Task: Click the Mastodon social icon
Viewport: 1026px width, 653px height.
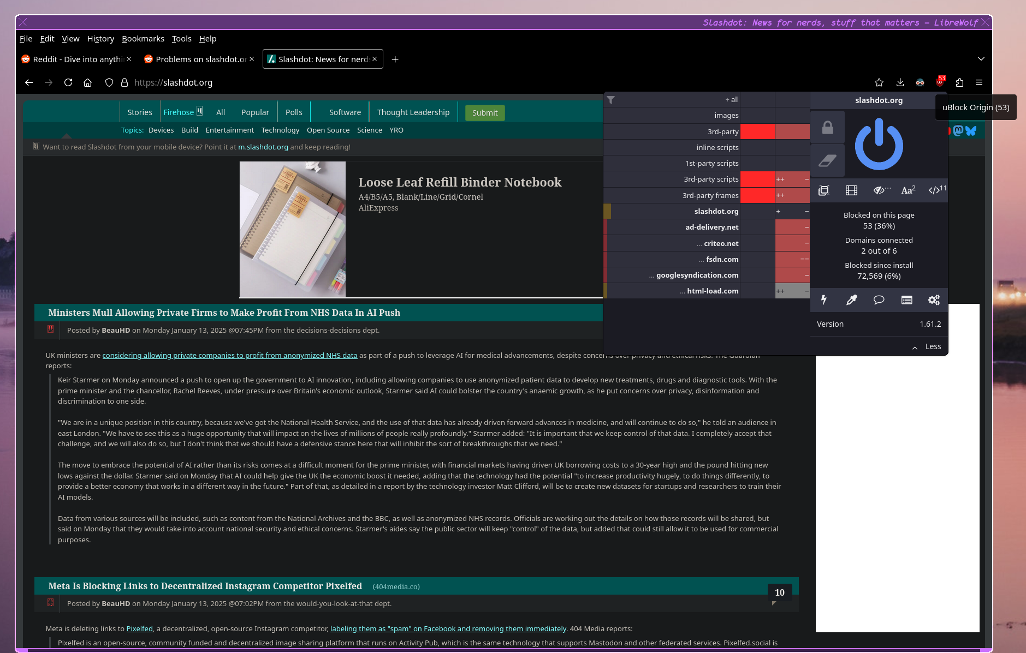Action: pos(958,130)
